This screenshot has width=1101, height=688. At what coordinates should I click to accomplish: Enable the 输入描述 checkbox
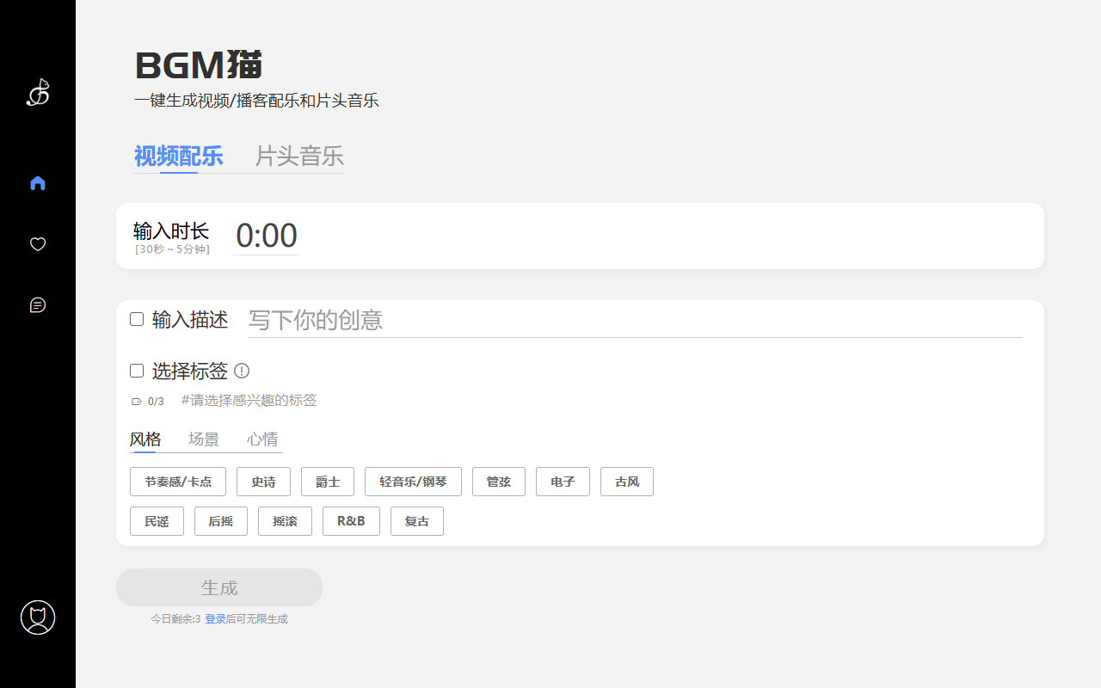(x=137, y=319)
